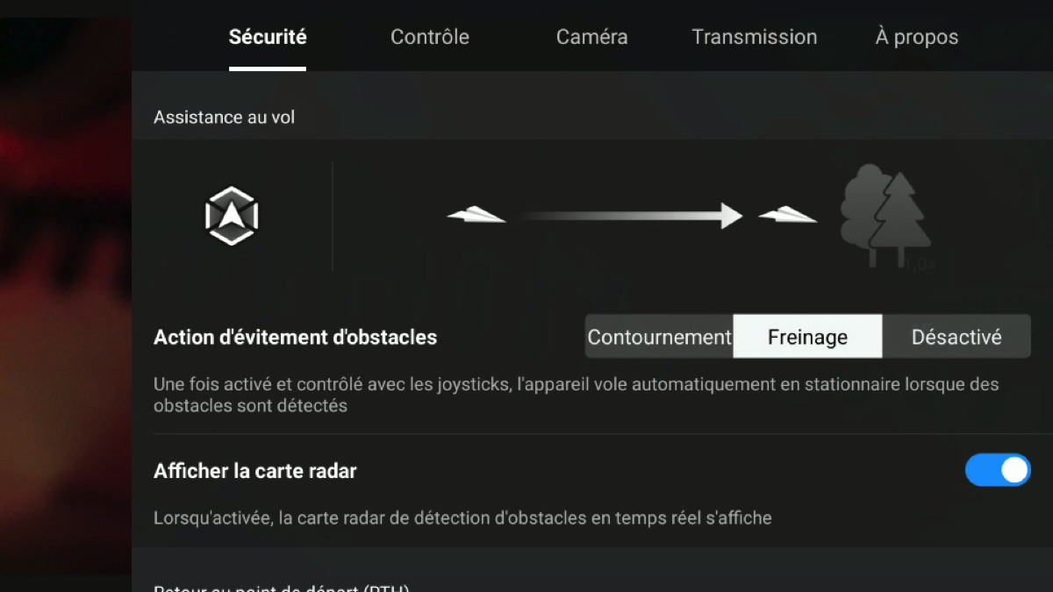Open the Transmission settings tab
Screen dimensions: 1053x592
click(755, 37)
